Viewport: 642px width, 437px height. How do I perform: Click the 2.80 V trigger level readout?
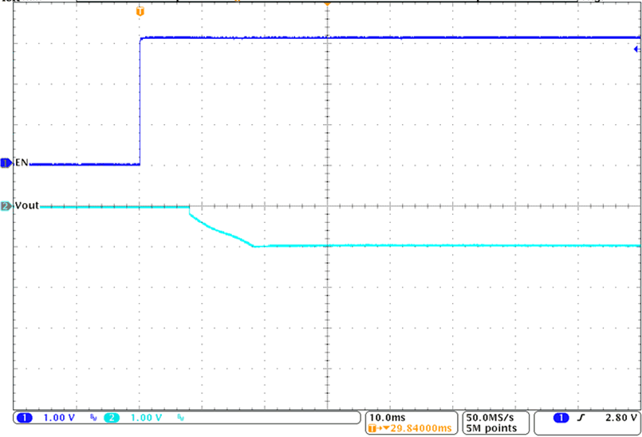[x=616, y=417]
